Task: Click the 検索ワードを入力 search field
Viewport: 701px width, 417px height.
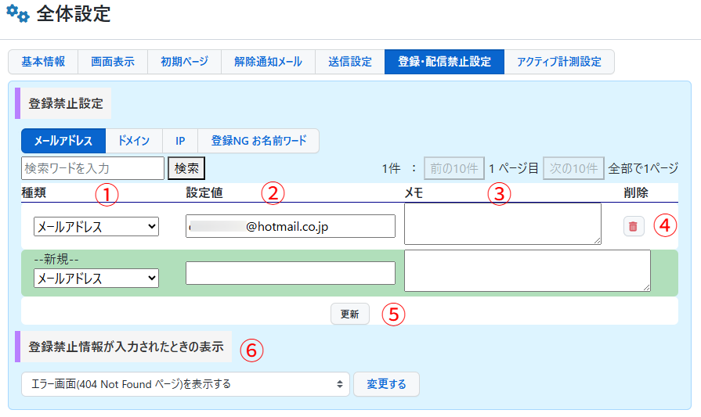Action: click(x=92, y=168)
